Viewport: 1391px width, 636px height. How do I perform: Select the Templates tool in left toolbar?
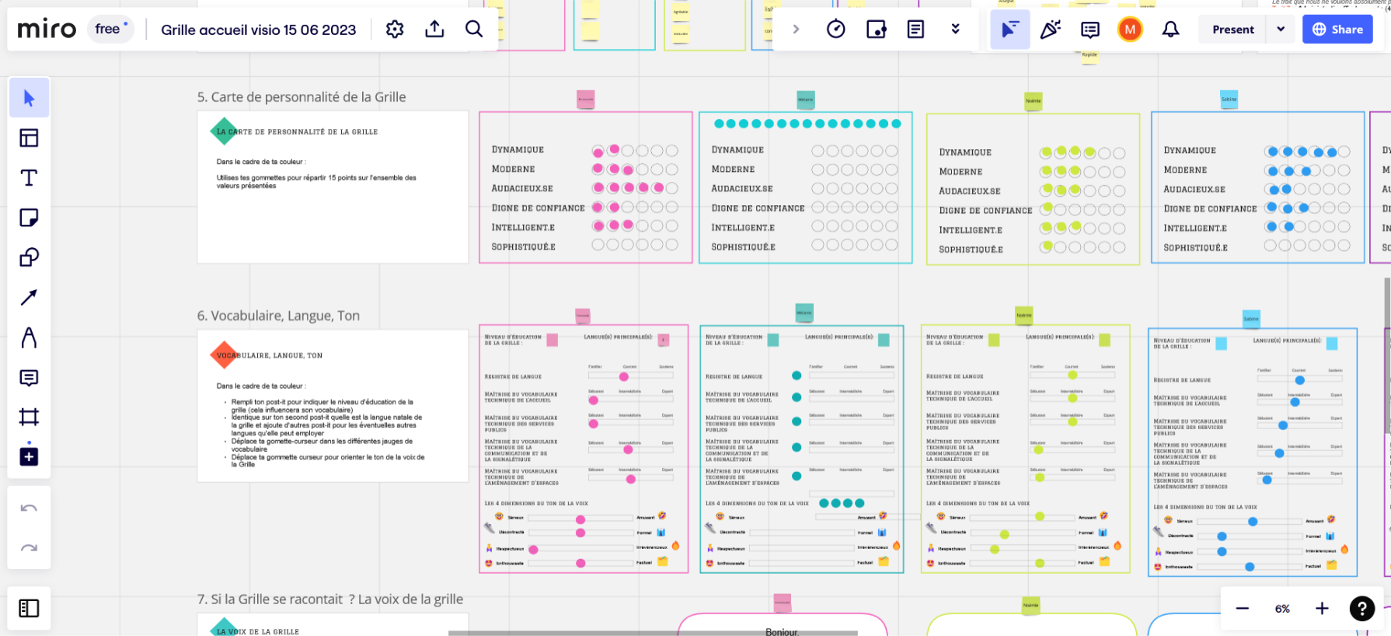pos(29,138)
